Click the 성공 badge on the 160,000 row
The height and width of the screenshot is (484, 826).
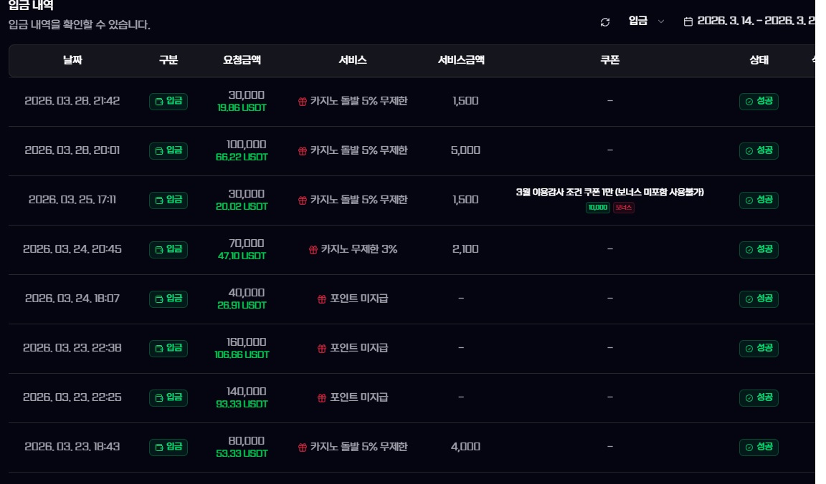[759, 348]
